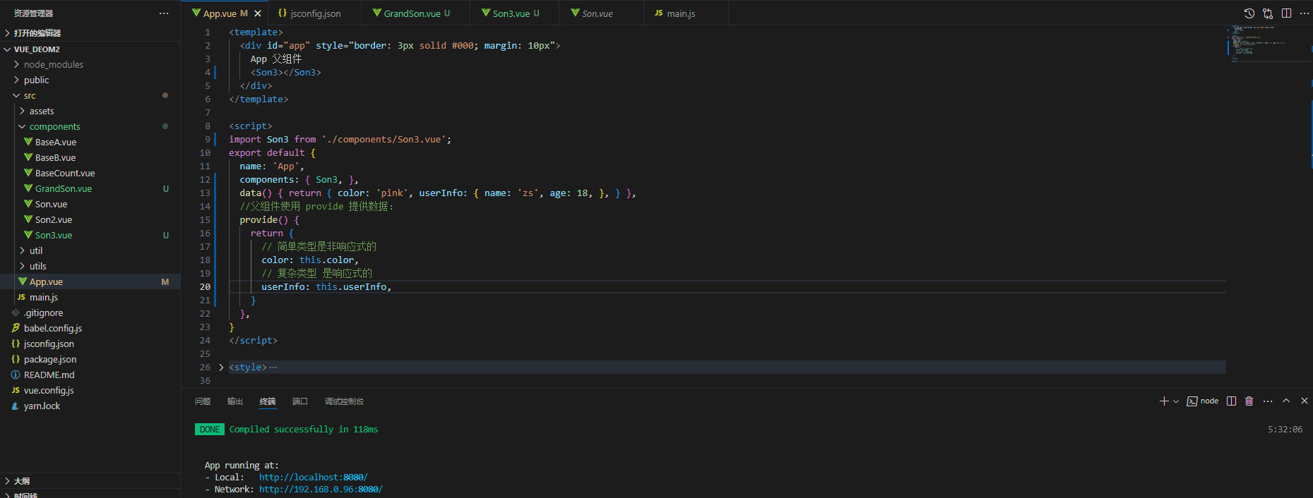Open GrandSon.vue in the explorer tree

click(x=90, y=188)
